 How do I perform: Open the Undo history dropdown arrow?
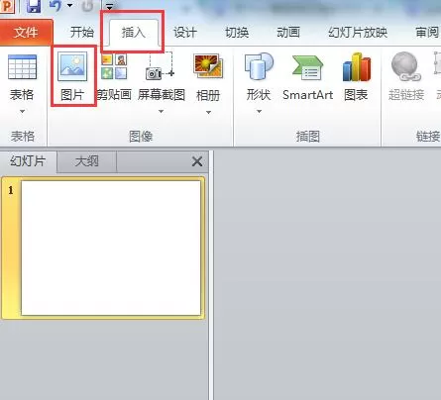click(x=69, y=5)
